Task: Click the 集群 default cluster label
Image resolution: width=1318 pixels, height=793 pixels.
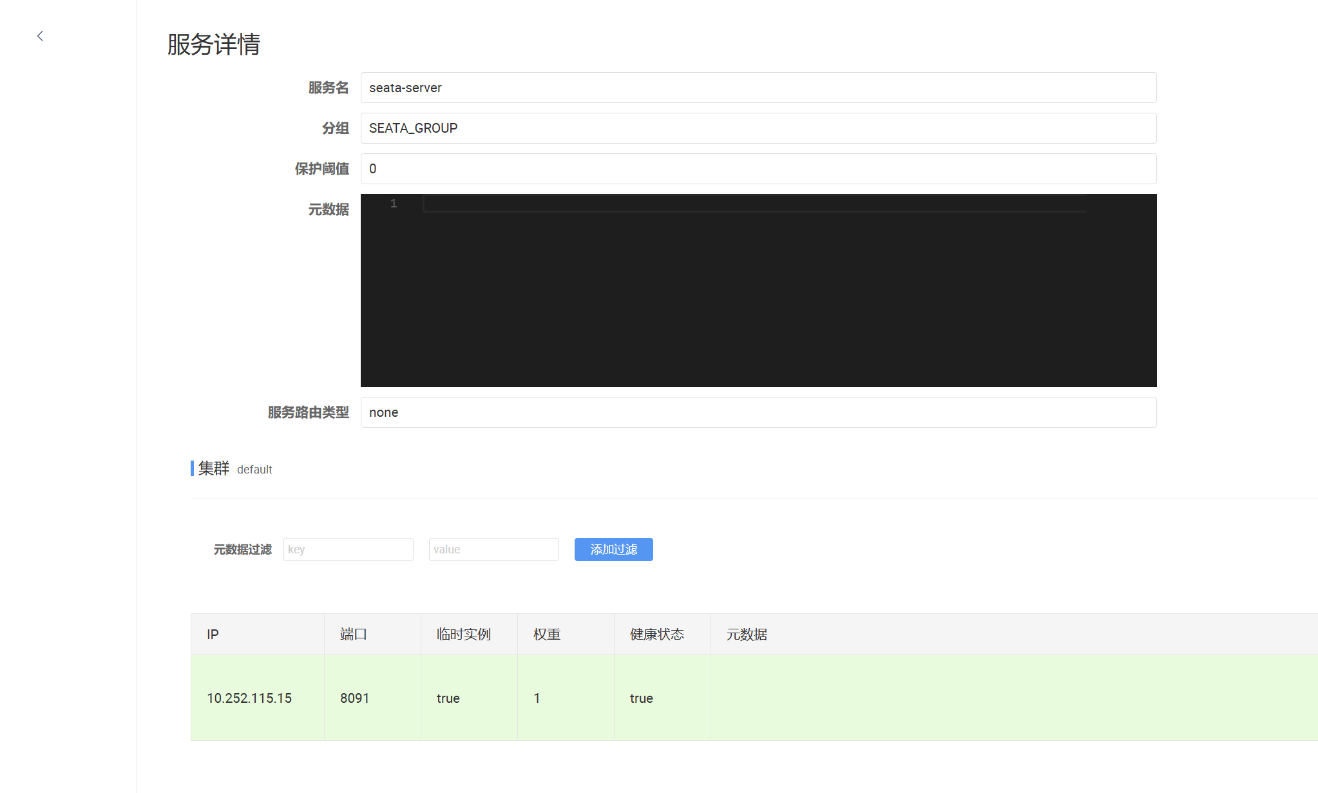Action: 235,469
